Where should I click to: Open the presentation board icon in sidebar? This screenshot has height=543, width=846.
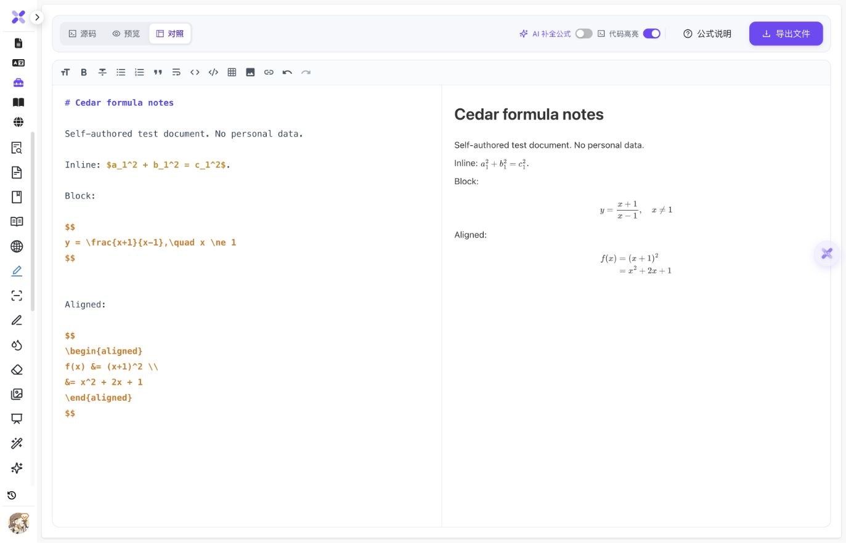(17, 419)
